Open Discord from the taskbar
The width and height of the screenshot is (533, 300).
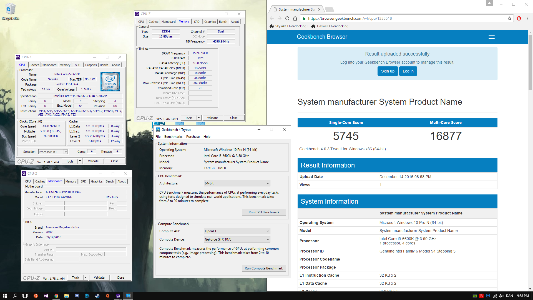click(x=77, y=296)
